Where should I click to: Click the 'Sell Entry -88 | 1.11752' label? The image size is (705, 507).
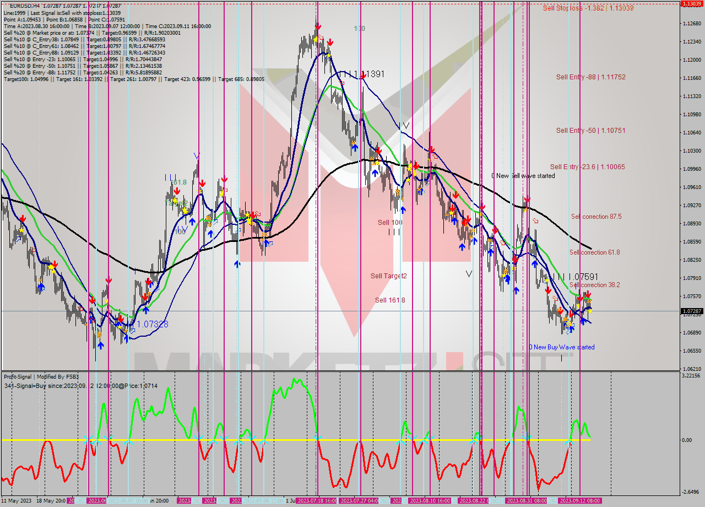click(x=590, y=77)
